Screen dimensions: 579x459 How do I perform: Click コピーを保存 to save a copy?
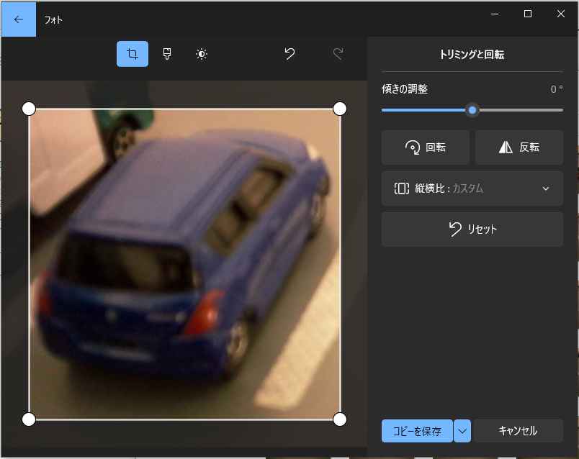(417, 431)
